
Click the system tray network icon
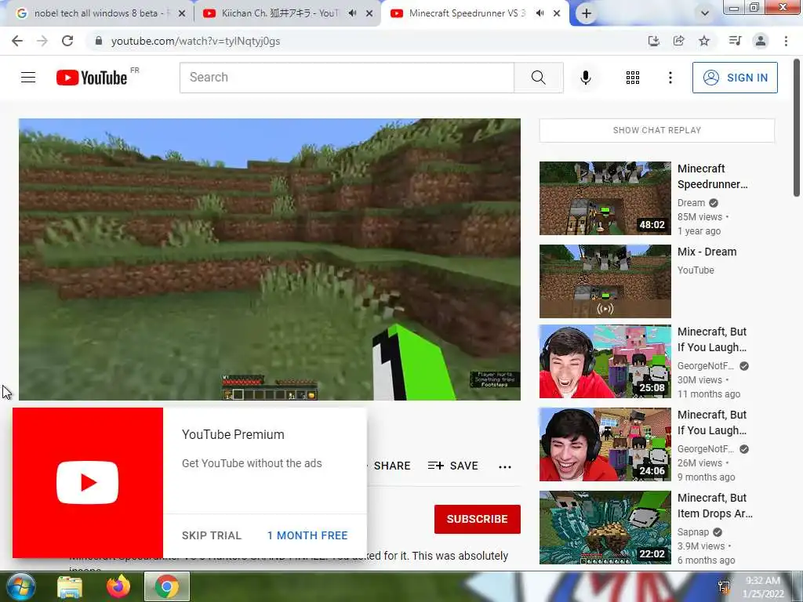pyautogui.click(x=724, y=587)
